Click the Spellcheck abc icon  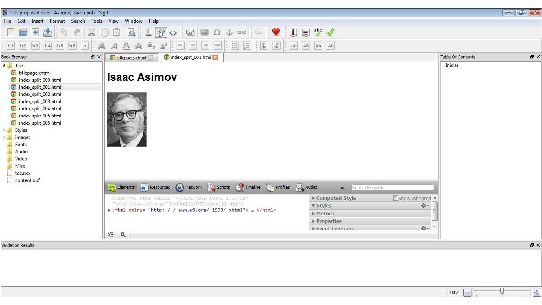pyautogui.click(x=318, y=32)
